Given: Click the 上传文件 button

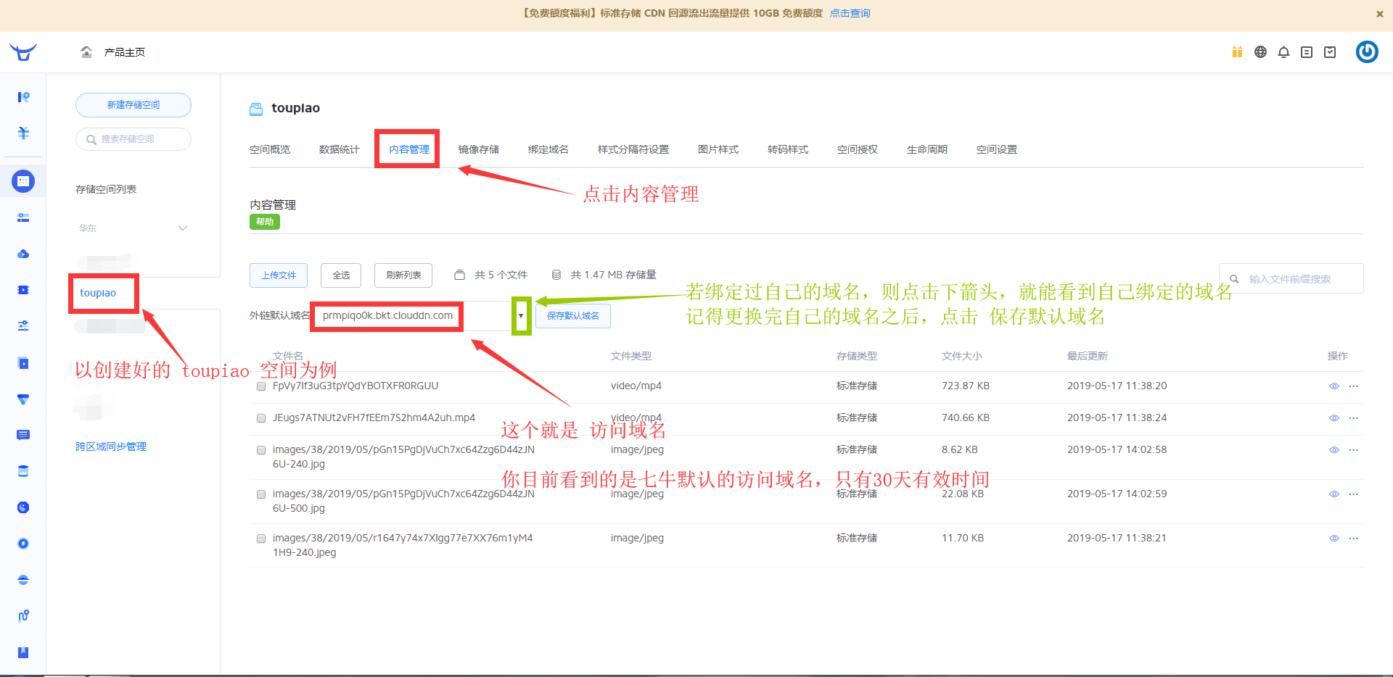Looking at the screenshot, I should pos(279,275).
